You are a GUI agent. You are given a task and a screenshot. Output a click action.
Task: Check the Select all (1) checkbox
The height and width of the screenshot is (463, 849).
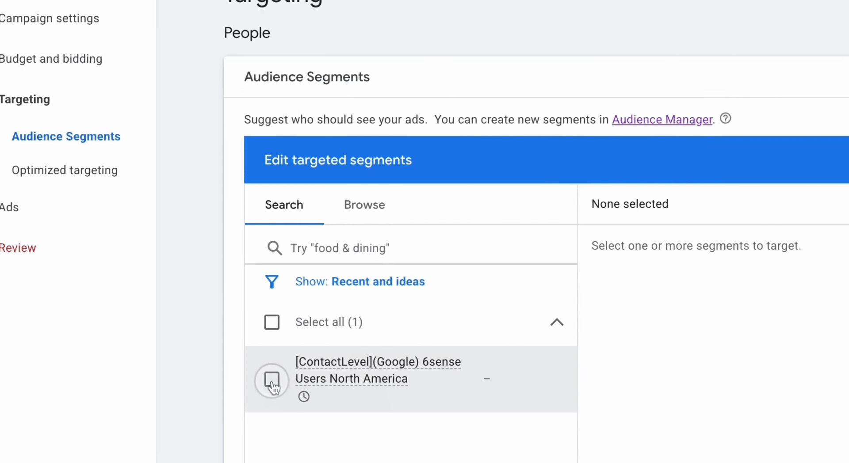point(272,322)
